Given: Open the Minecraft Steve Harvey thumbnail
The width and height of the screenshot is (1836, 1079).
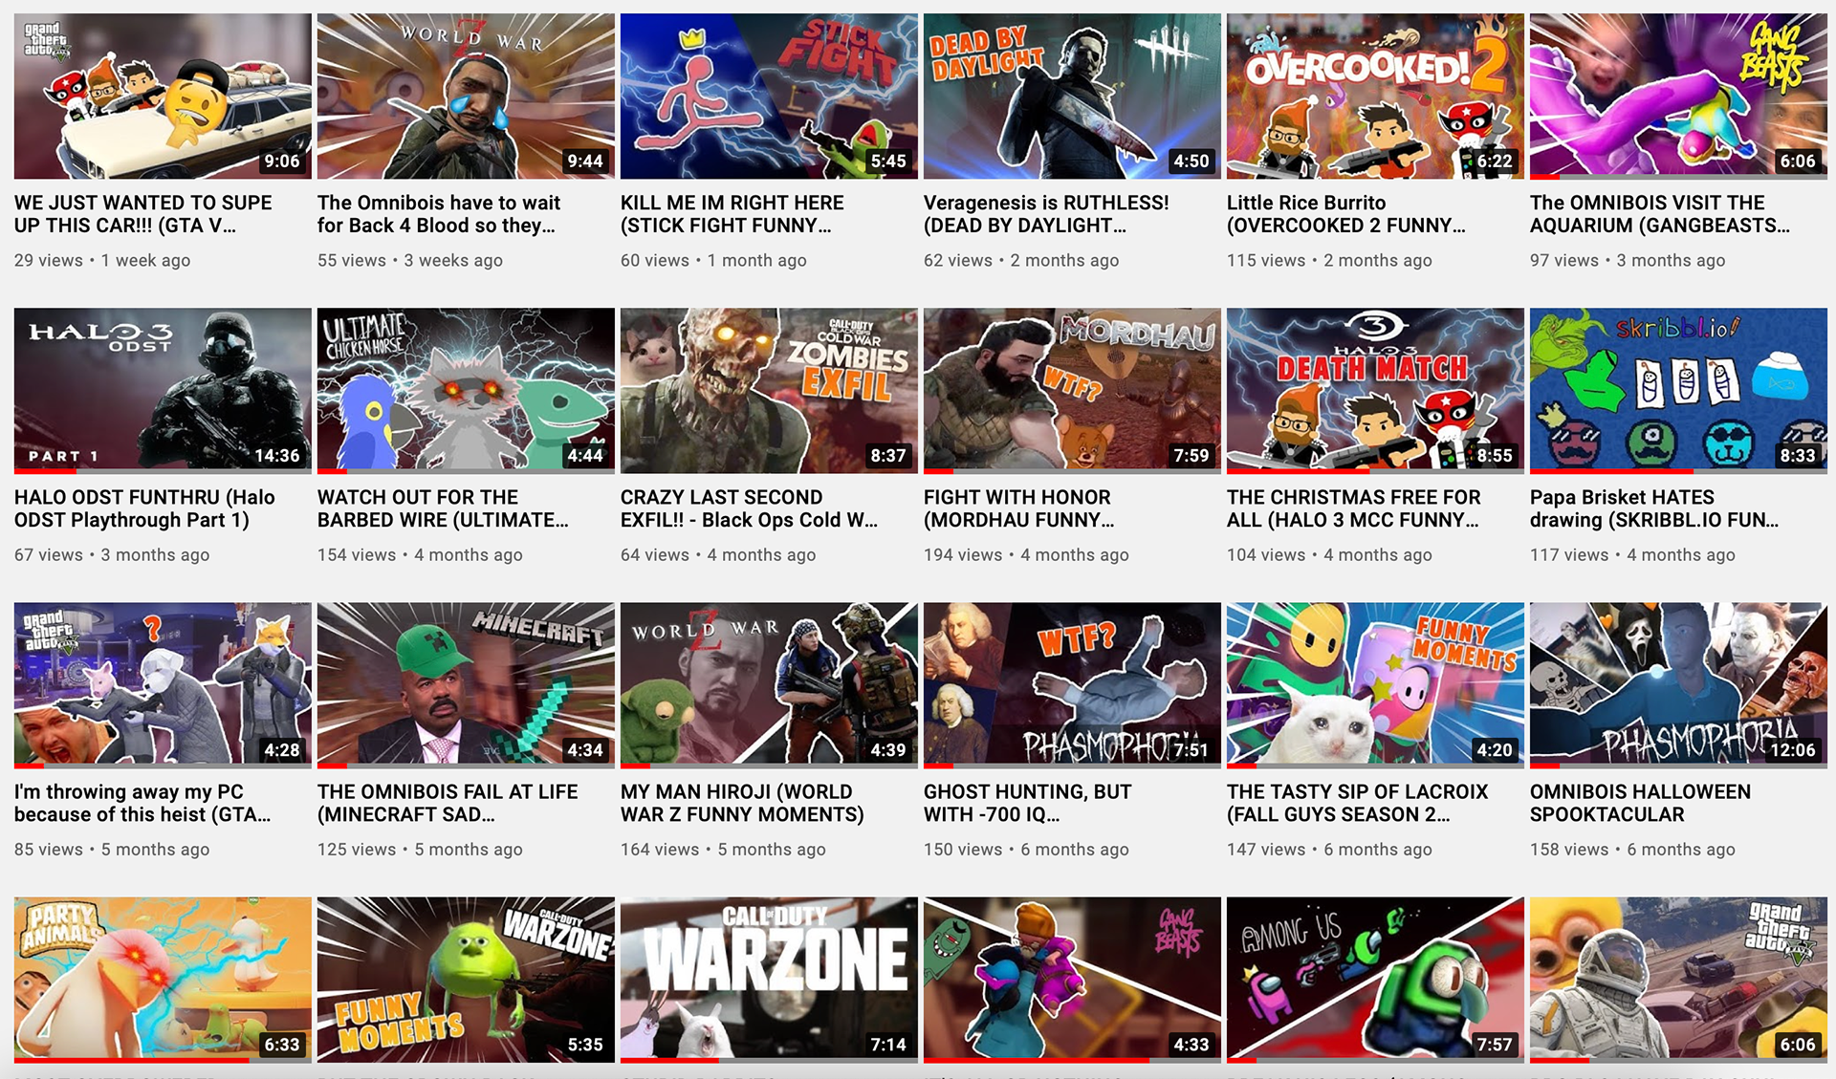Looking at the screenshot, I should tap(466, 684).
